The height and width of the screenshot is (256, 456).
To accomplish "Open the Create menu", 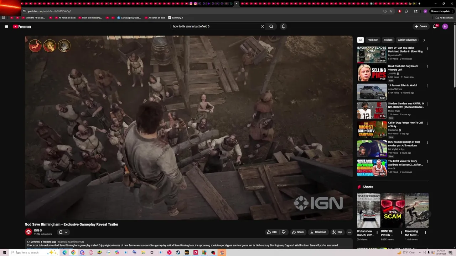I will click(x=421, y=26).
